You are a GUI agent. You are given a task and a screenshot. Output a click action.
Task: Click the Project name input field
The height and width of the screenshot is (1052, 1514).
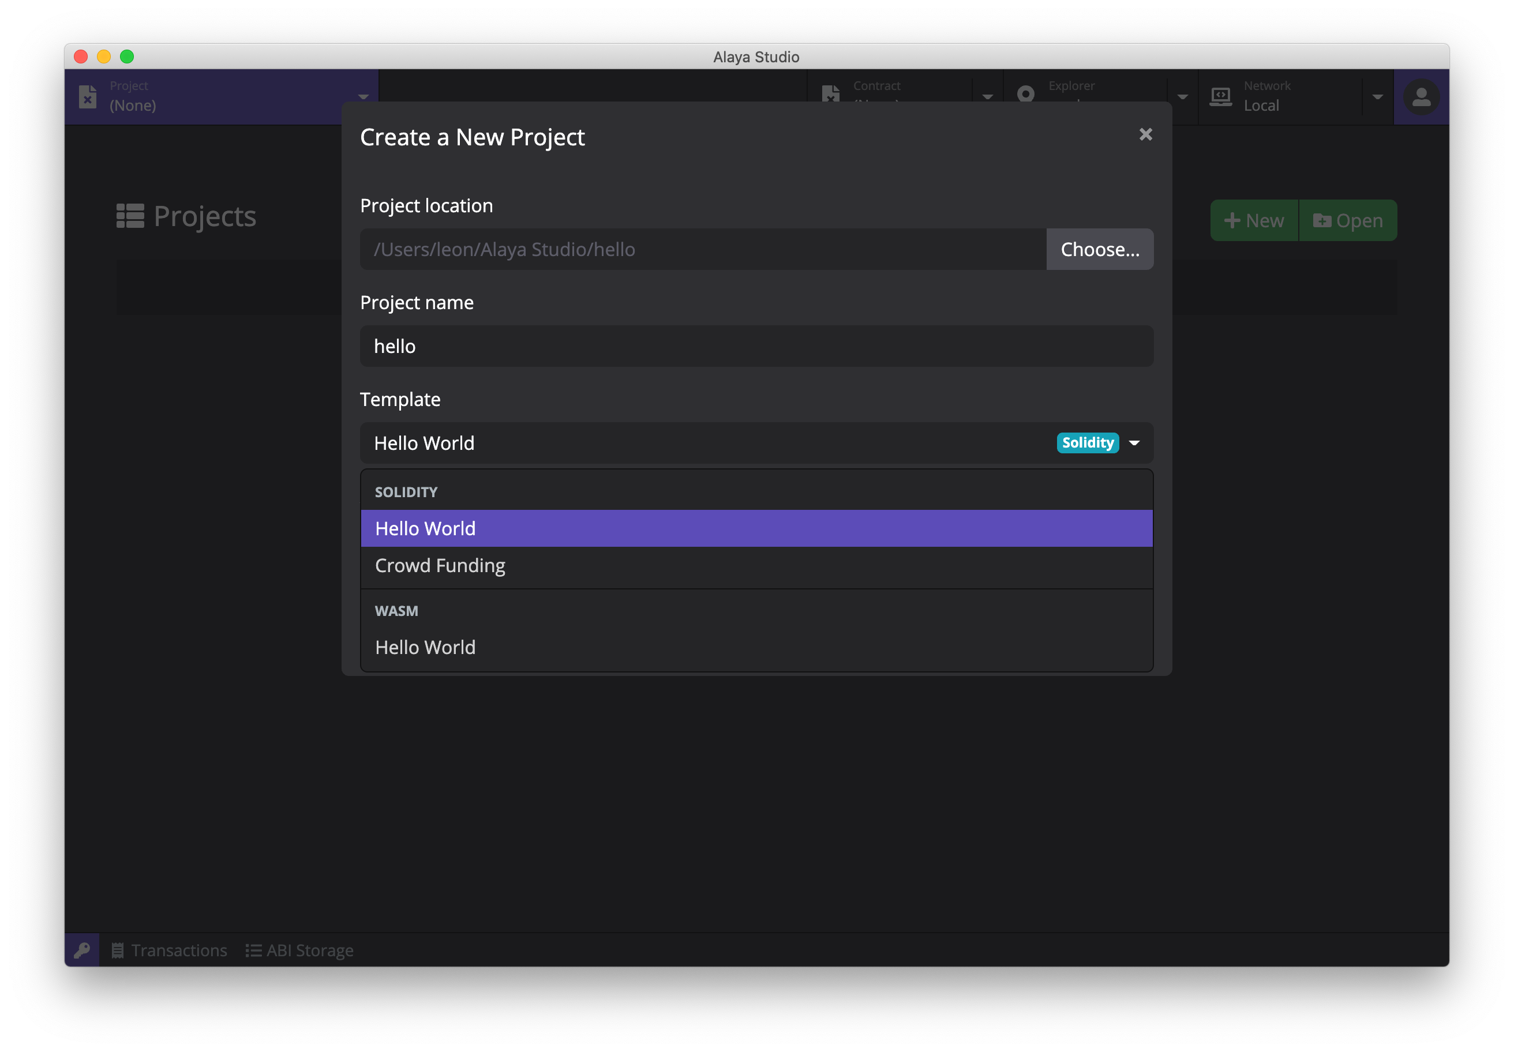coord(756,346)
